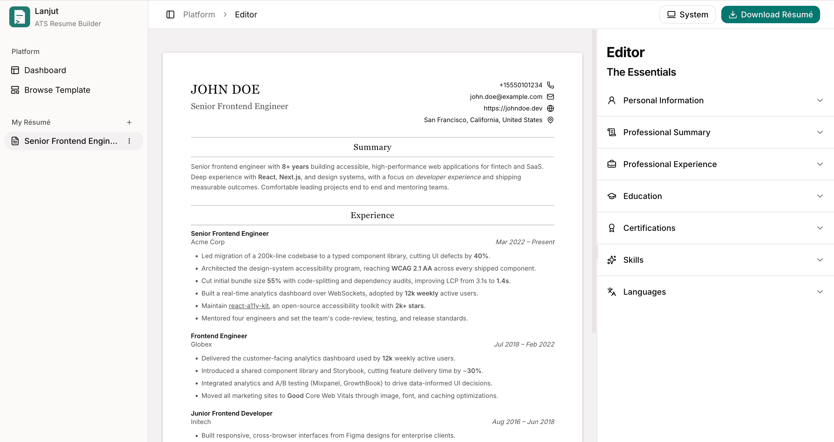The height and width of the screenshot is (442, 834).
Task: Click the Globex company name
Action: 201,344
